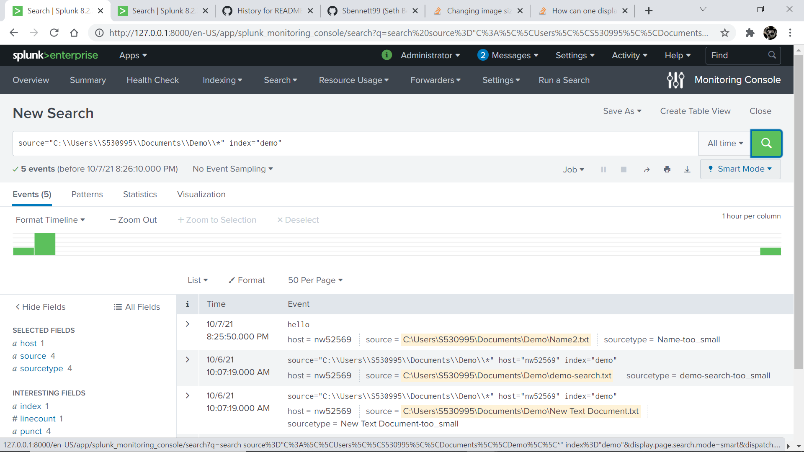Open the List view dropdown
The width and height of the screenshot is (804, 452).
click(198, 280)
